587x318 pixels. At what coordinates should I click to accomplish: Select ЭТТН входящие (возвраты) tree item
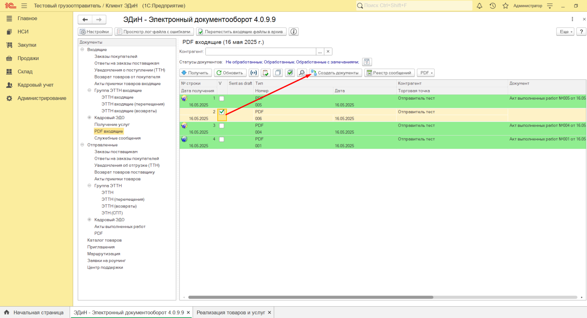pos(129,111)
